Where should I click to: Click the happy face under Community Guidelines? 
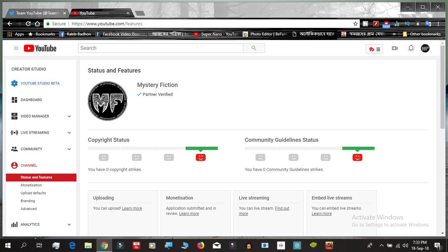coord(357,157)
